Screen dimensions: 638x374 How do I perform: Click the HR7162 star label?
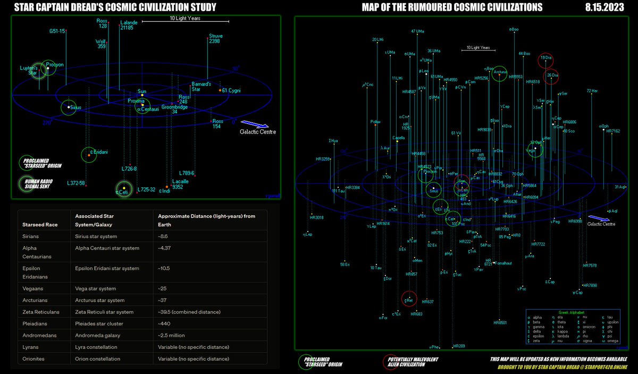pos(613,130)
